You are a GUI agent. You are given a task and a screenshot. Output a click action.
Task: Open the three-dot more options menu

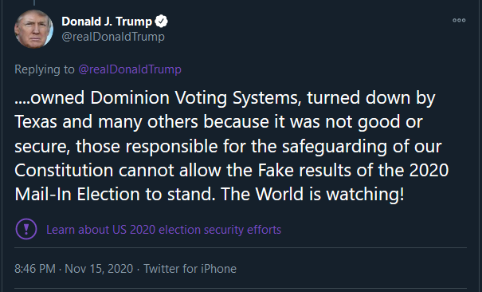pyautogui.click(x=459, y=20)
